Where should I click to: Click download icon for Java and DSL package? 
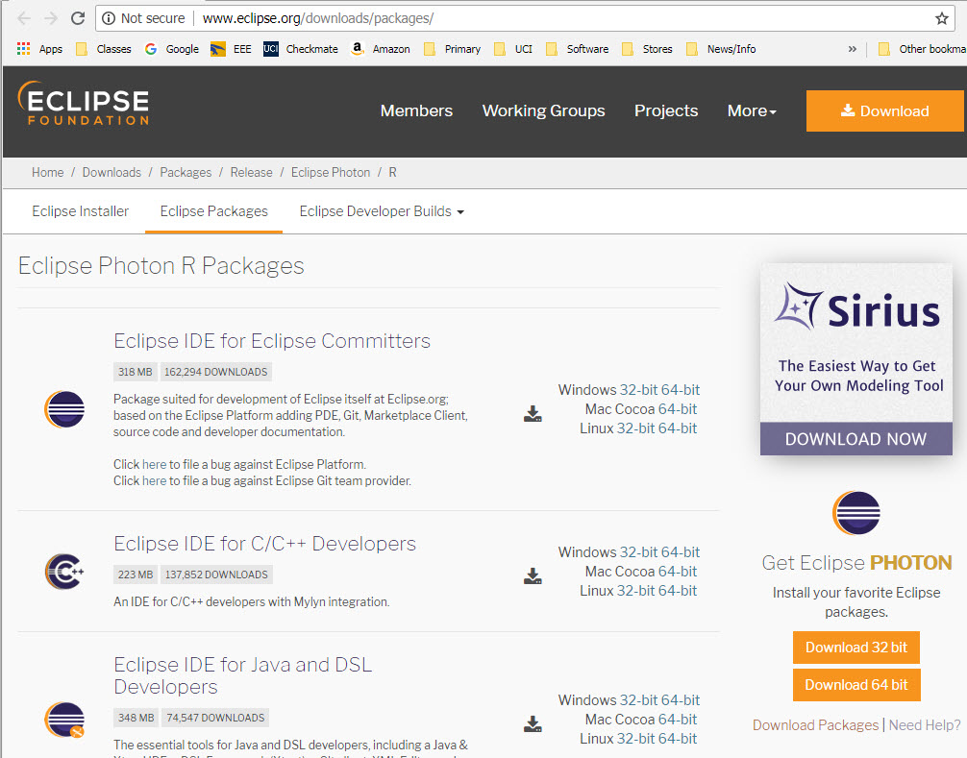(533, 723)
